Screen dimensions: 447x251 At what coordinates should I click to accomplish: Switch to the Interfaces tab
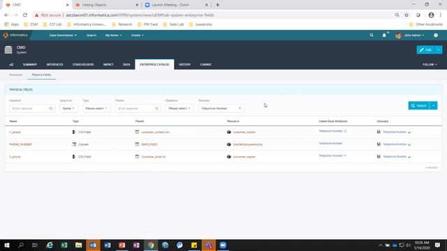click(x=54, y=65)
